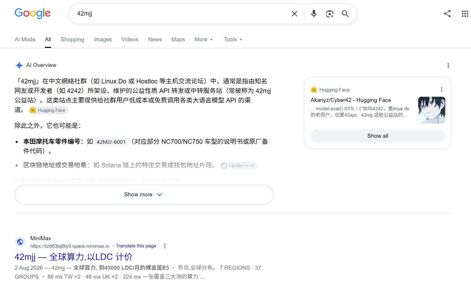Click Show all sources button
The height and width of the screenshot is (285, 471).
pyautogui.click(x=378, y=136)
